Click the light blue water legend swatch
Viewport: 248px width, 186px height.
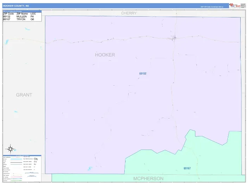(16, 159)
